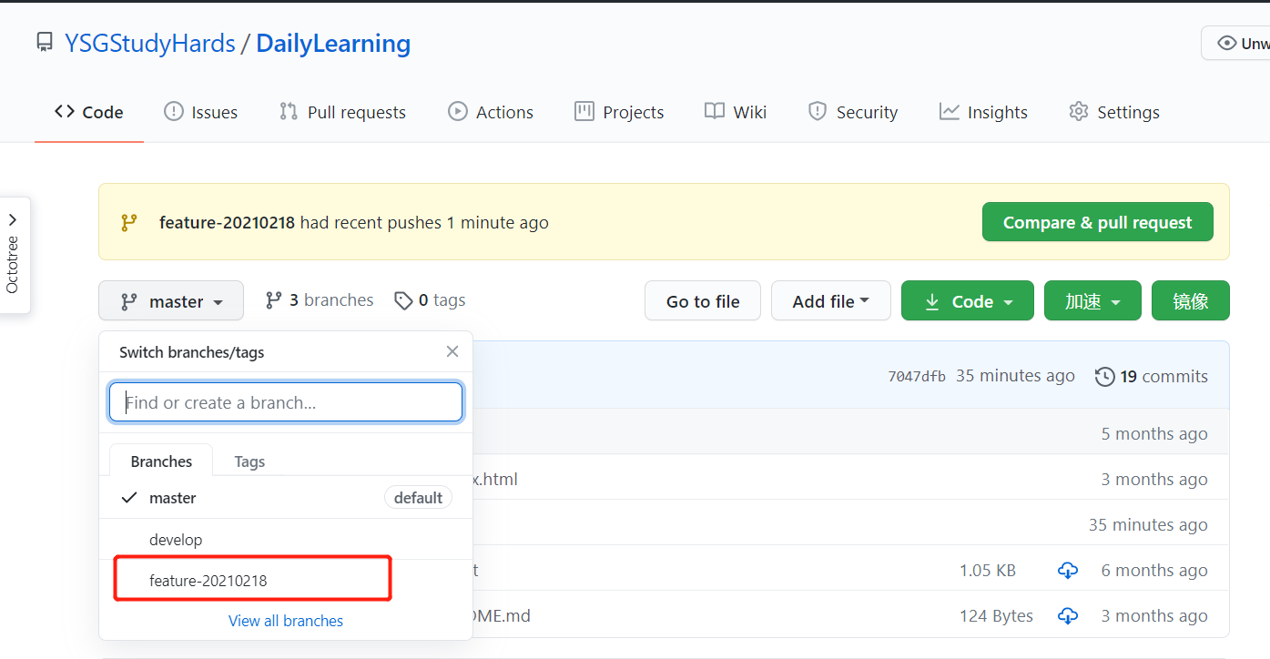Image resolution: width=1270 pixels, height=659 pixels.
Task: Click Compare & pull request button
Action: click(1097, 222)
